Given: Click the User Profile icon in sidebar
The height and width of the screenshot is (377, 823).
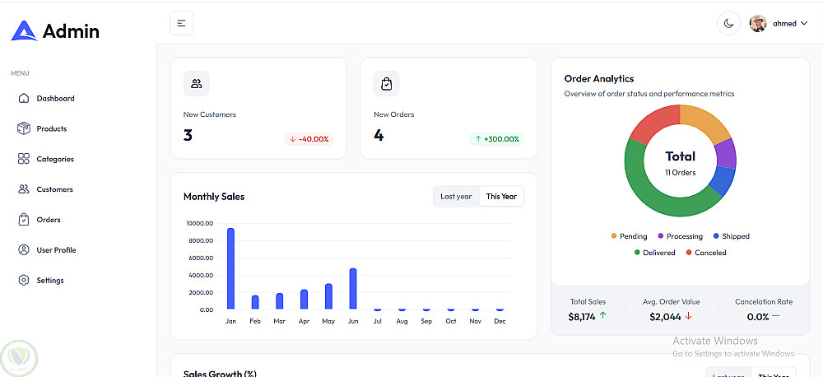Looking at the screenshot, I should [24, 250].
